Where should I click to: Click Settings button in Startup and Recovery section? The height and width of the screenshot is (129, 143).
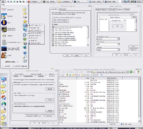pyautogui.click(x=50, y=111)
